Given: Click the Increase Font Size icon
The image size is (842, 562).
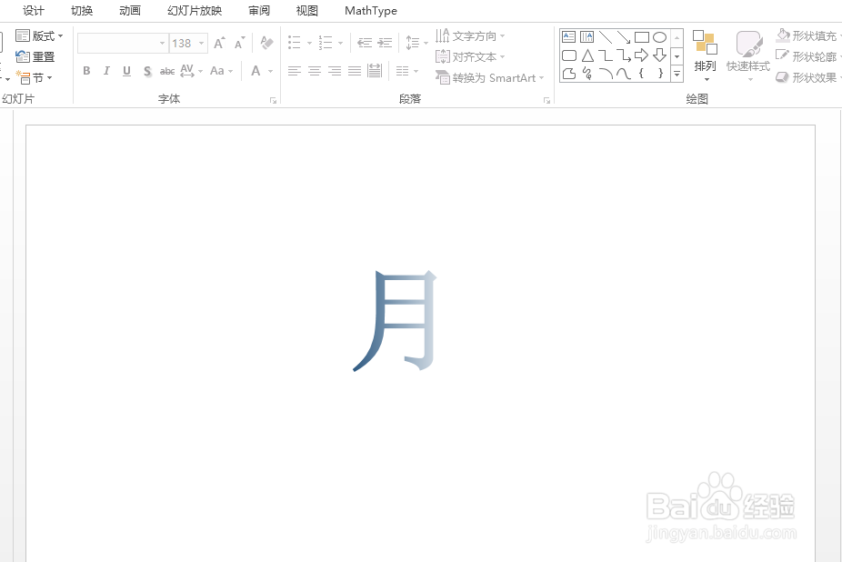Looking at the screenshot, I should pos(217,41).
